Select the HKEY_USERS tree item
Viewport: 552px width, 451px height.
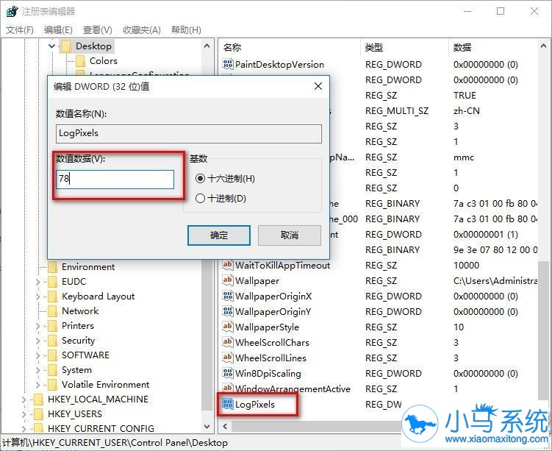click(x=75, y=414)
